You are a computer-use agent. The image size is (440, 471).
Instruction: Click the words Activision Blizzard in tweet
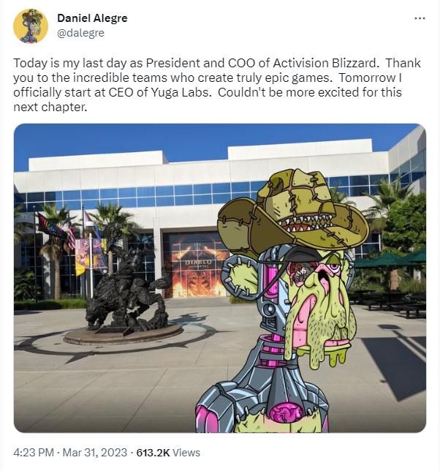pyautogui.click(x=325, y=63)
